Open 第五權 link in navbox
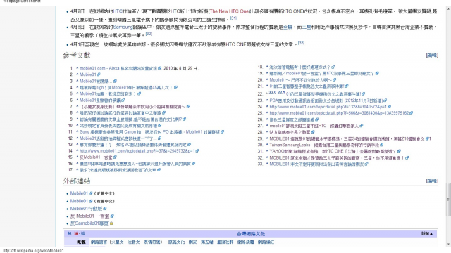Image resolution: width=451 pixels, height=253 pixels. click(206, 242)
